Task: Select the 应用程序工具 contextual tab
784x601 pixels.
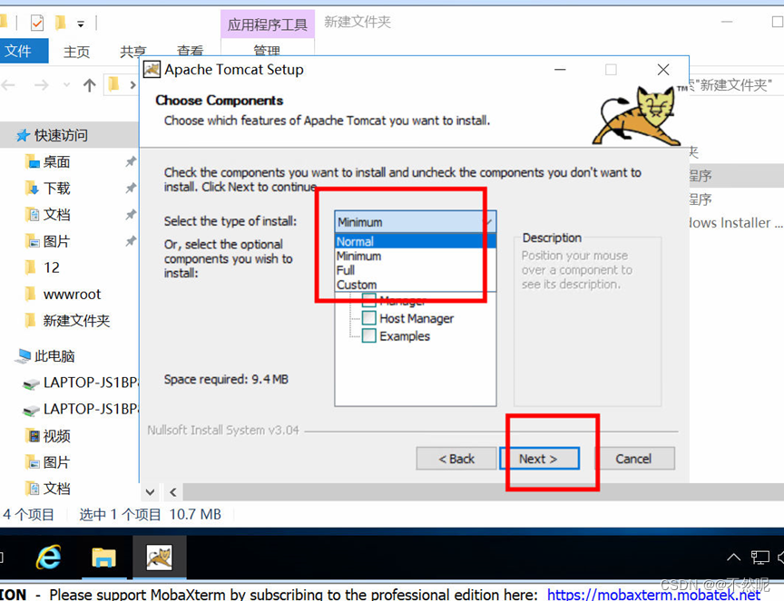Action: 268,24
